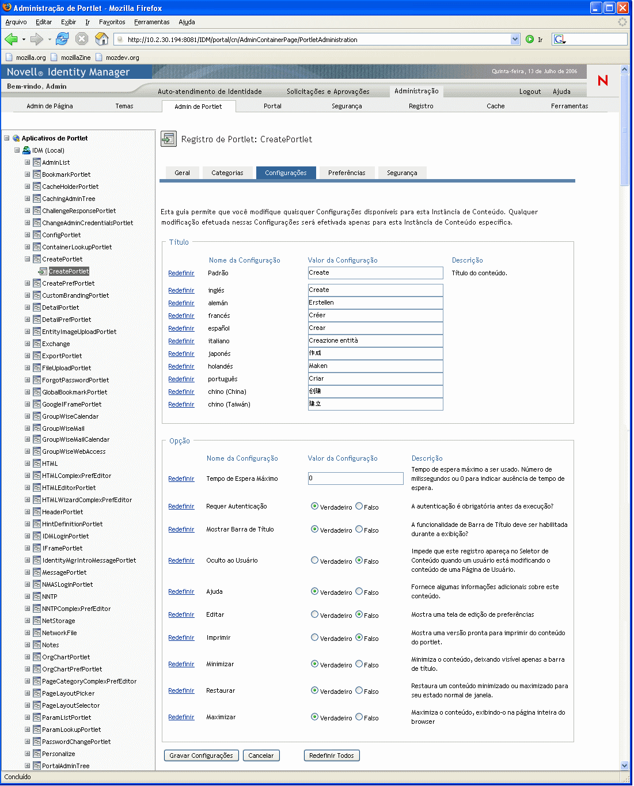
Task: Click the browser Forward arrow icon
Action: [37, 39]
